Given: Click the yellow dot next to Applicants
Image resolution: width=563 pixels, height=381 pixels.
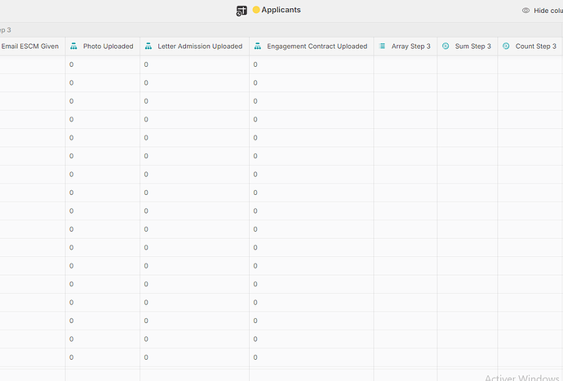Looking at the screenshot, I should [256, 10].
